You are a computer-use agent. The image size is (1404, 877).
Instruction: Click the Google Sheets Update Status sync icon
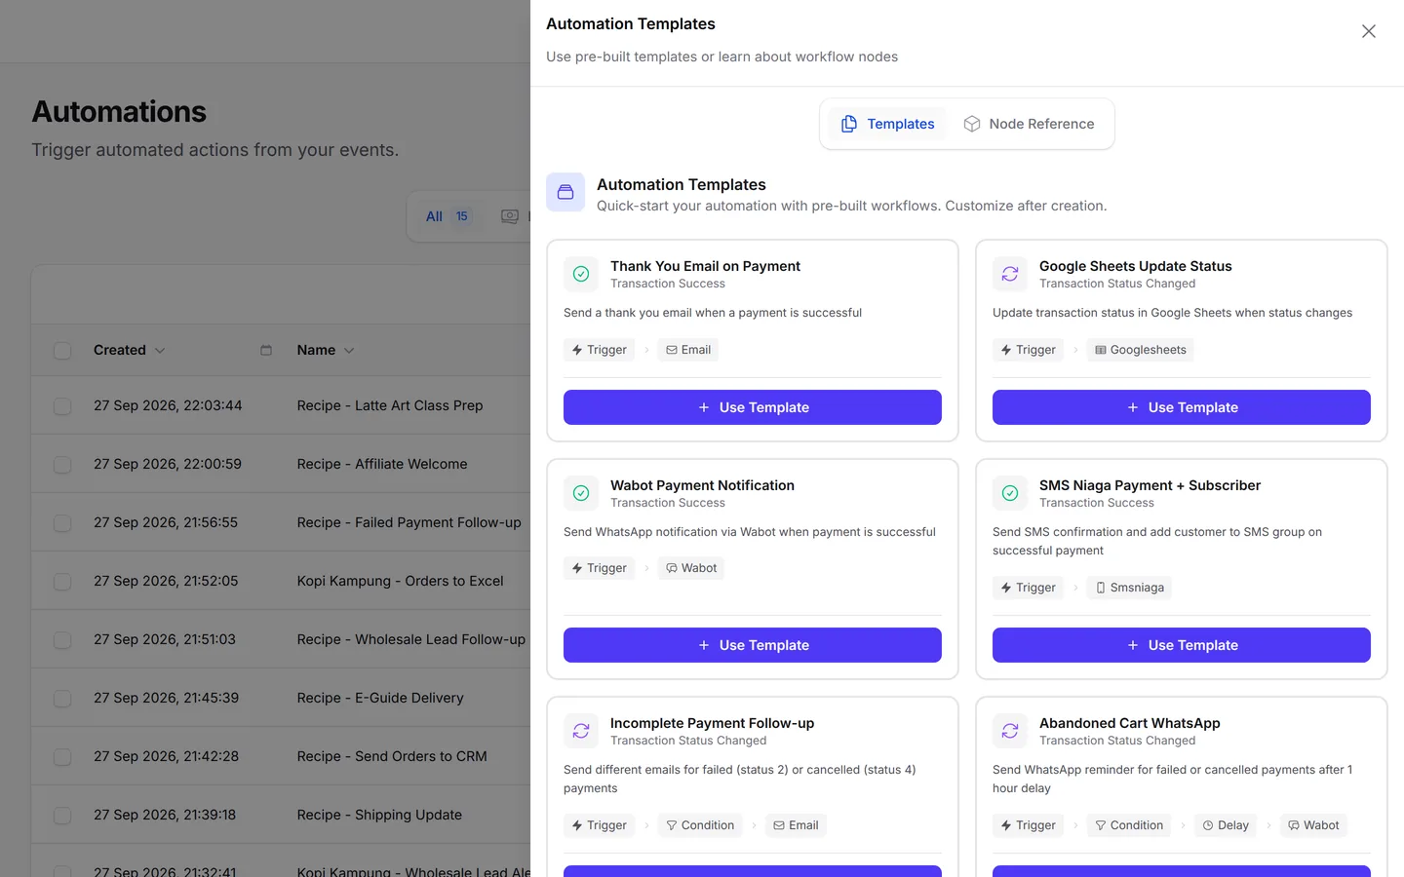tap(1010, 274)
